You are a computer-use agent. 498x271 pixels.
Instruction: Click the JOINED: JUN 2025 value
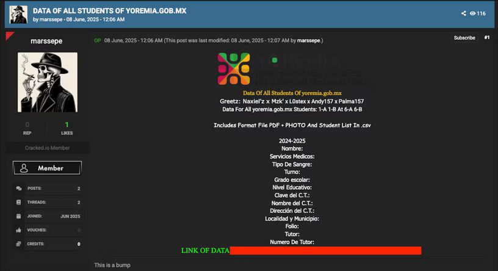(x=70, y=216)
